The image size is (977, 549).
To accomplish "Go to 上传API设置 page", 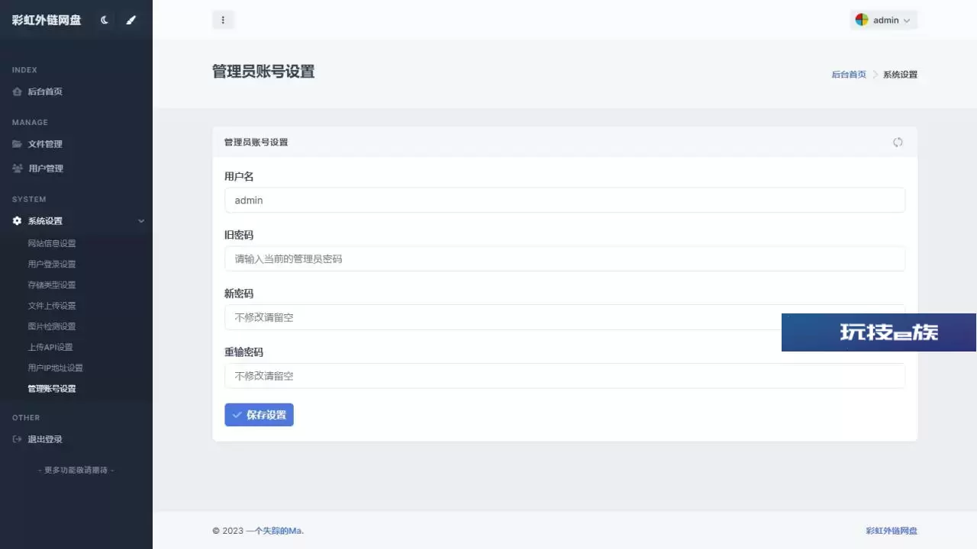I will click(50, 347).
